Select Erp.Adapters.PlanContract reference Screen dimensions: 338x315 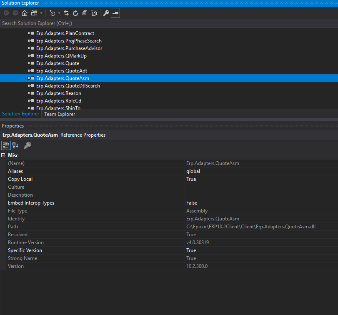pos(65,33)
